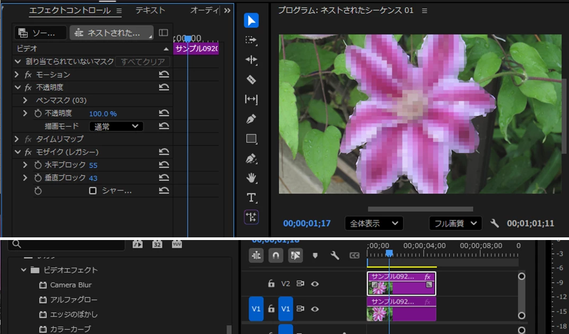Hide V2 track with eye icon
569x334 pixels.
(x=315, y=284)
